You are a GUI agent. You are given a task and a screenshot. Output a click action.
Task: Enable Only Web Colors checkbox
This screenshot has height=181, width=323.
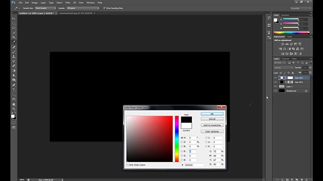[127, 165]
